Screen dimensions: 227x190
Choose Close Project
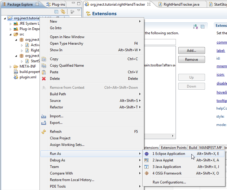92,138
